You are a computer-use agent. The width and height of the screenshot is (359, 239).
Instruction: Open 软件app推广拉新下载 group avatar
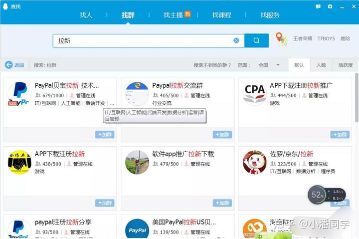[137, 162]
